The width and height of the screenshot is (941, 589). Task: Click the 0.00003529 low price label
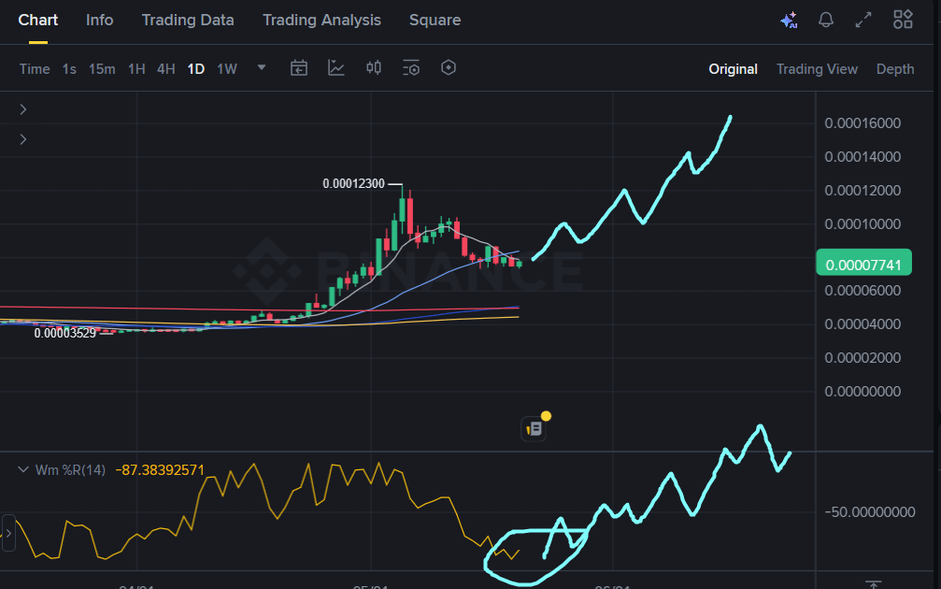(64, 333)
